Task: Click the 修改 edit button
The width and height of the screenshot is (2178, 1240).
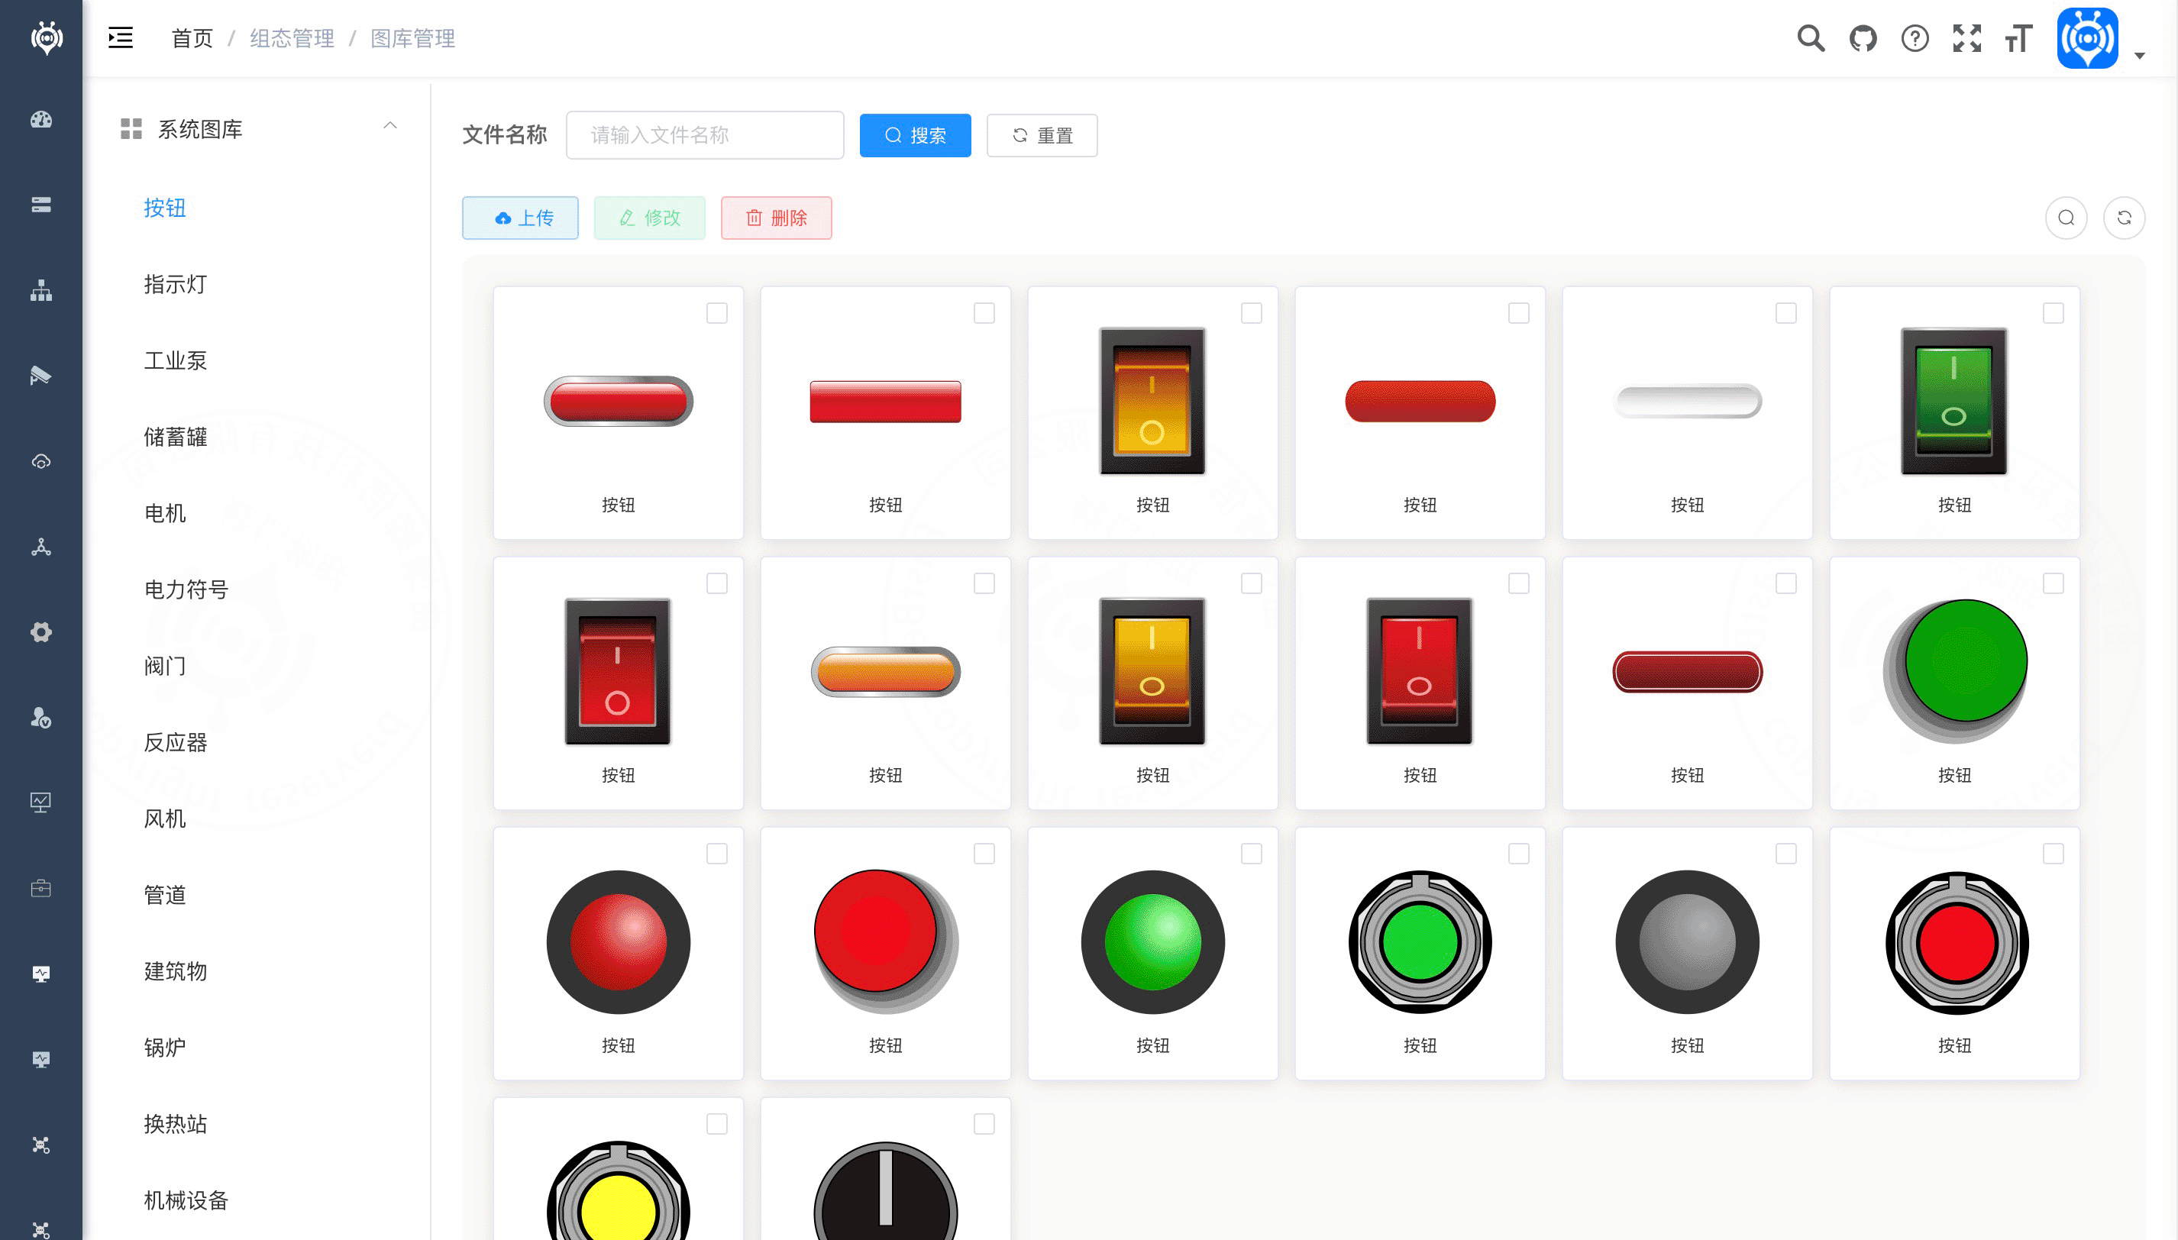Action: point(649,218)
